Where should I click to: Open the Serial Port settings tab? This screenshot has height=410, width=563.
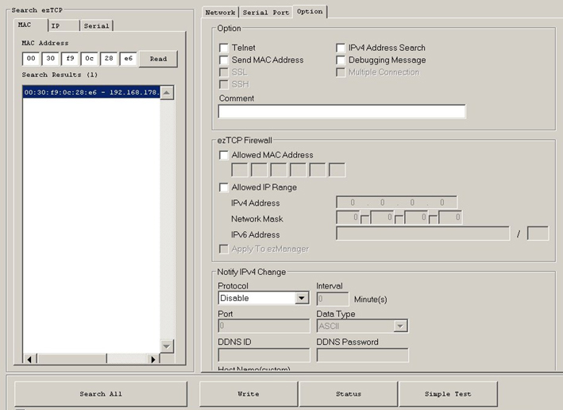coord(266,13)
